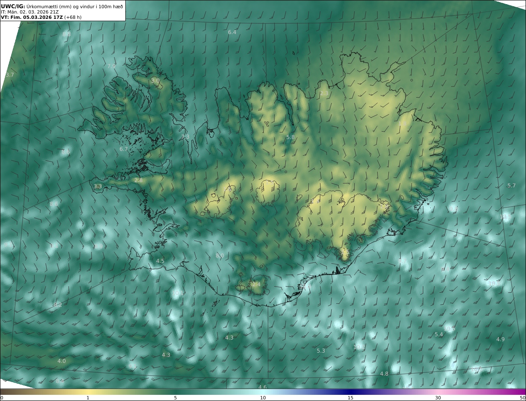Click the 6.4 value label on the map
526x401 pixels.
[232, 32]
